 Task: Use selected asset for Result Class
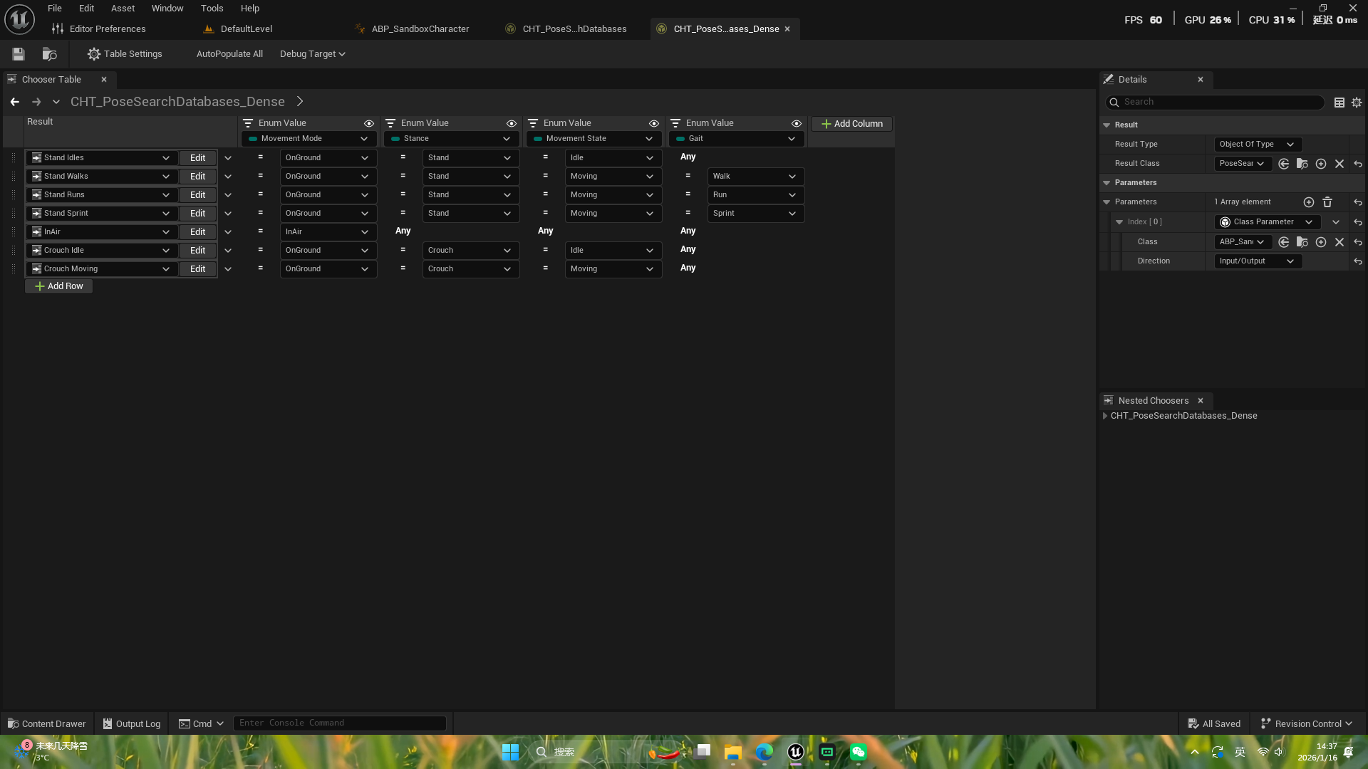[x=1283, y=164]
